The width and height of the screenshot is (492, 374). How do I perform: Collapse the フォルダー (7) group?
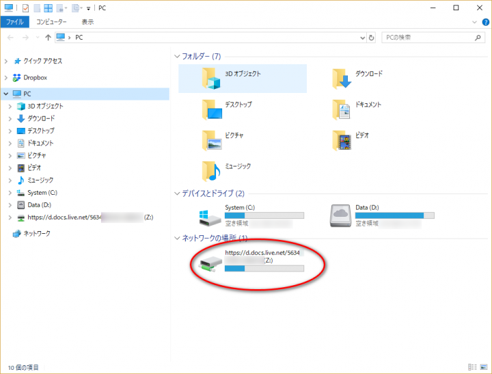tap(177, 56)
